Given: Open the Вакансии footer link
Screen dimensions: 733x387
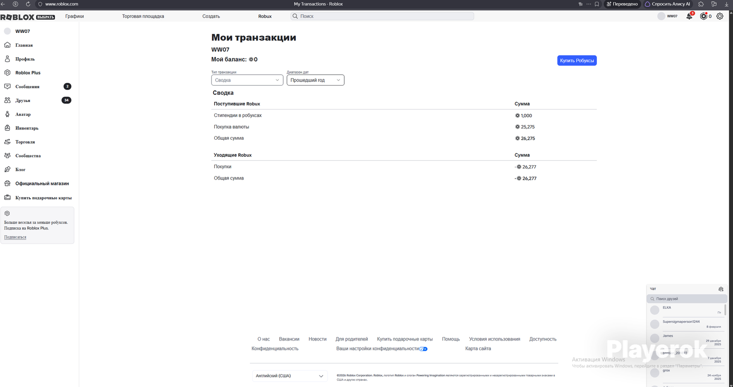Looking at the screenshot, I should coord(289,339).
